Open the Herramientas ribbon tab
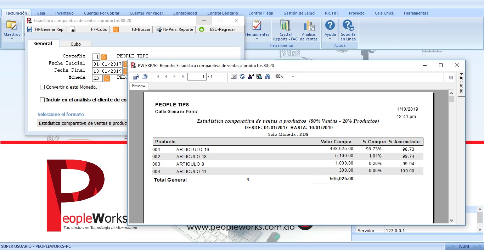This screenshot has height=250, width=484. [x=416, y=13]
